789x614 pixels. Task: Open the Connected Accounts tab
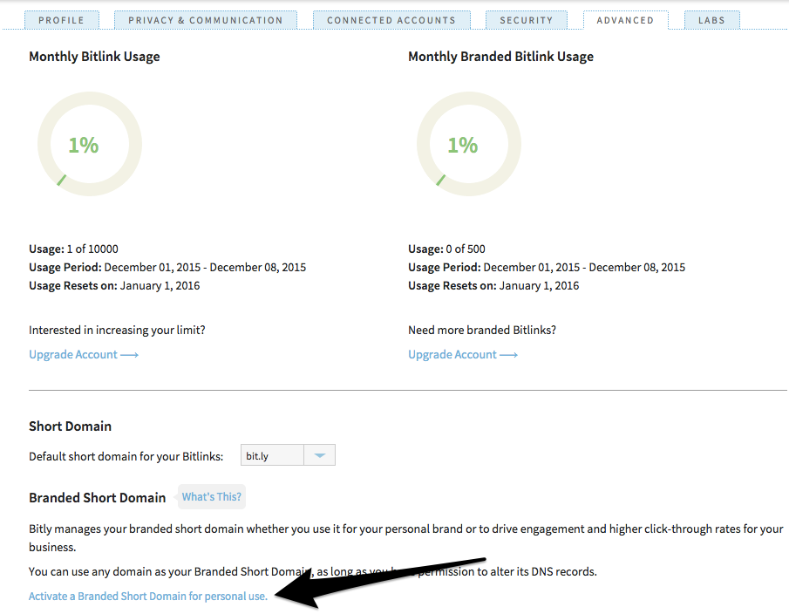click(391, 20)
